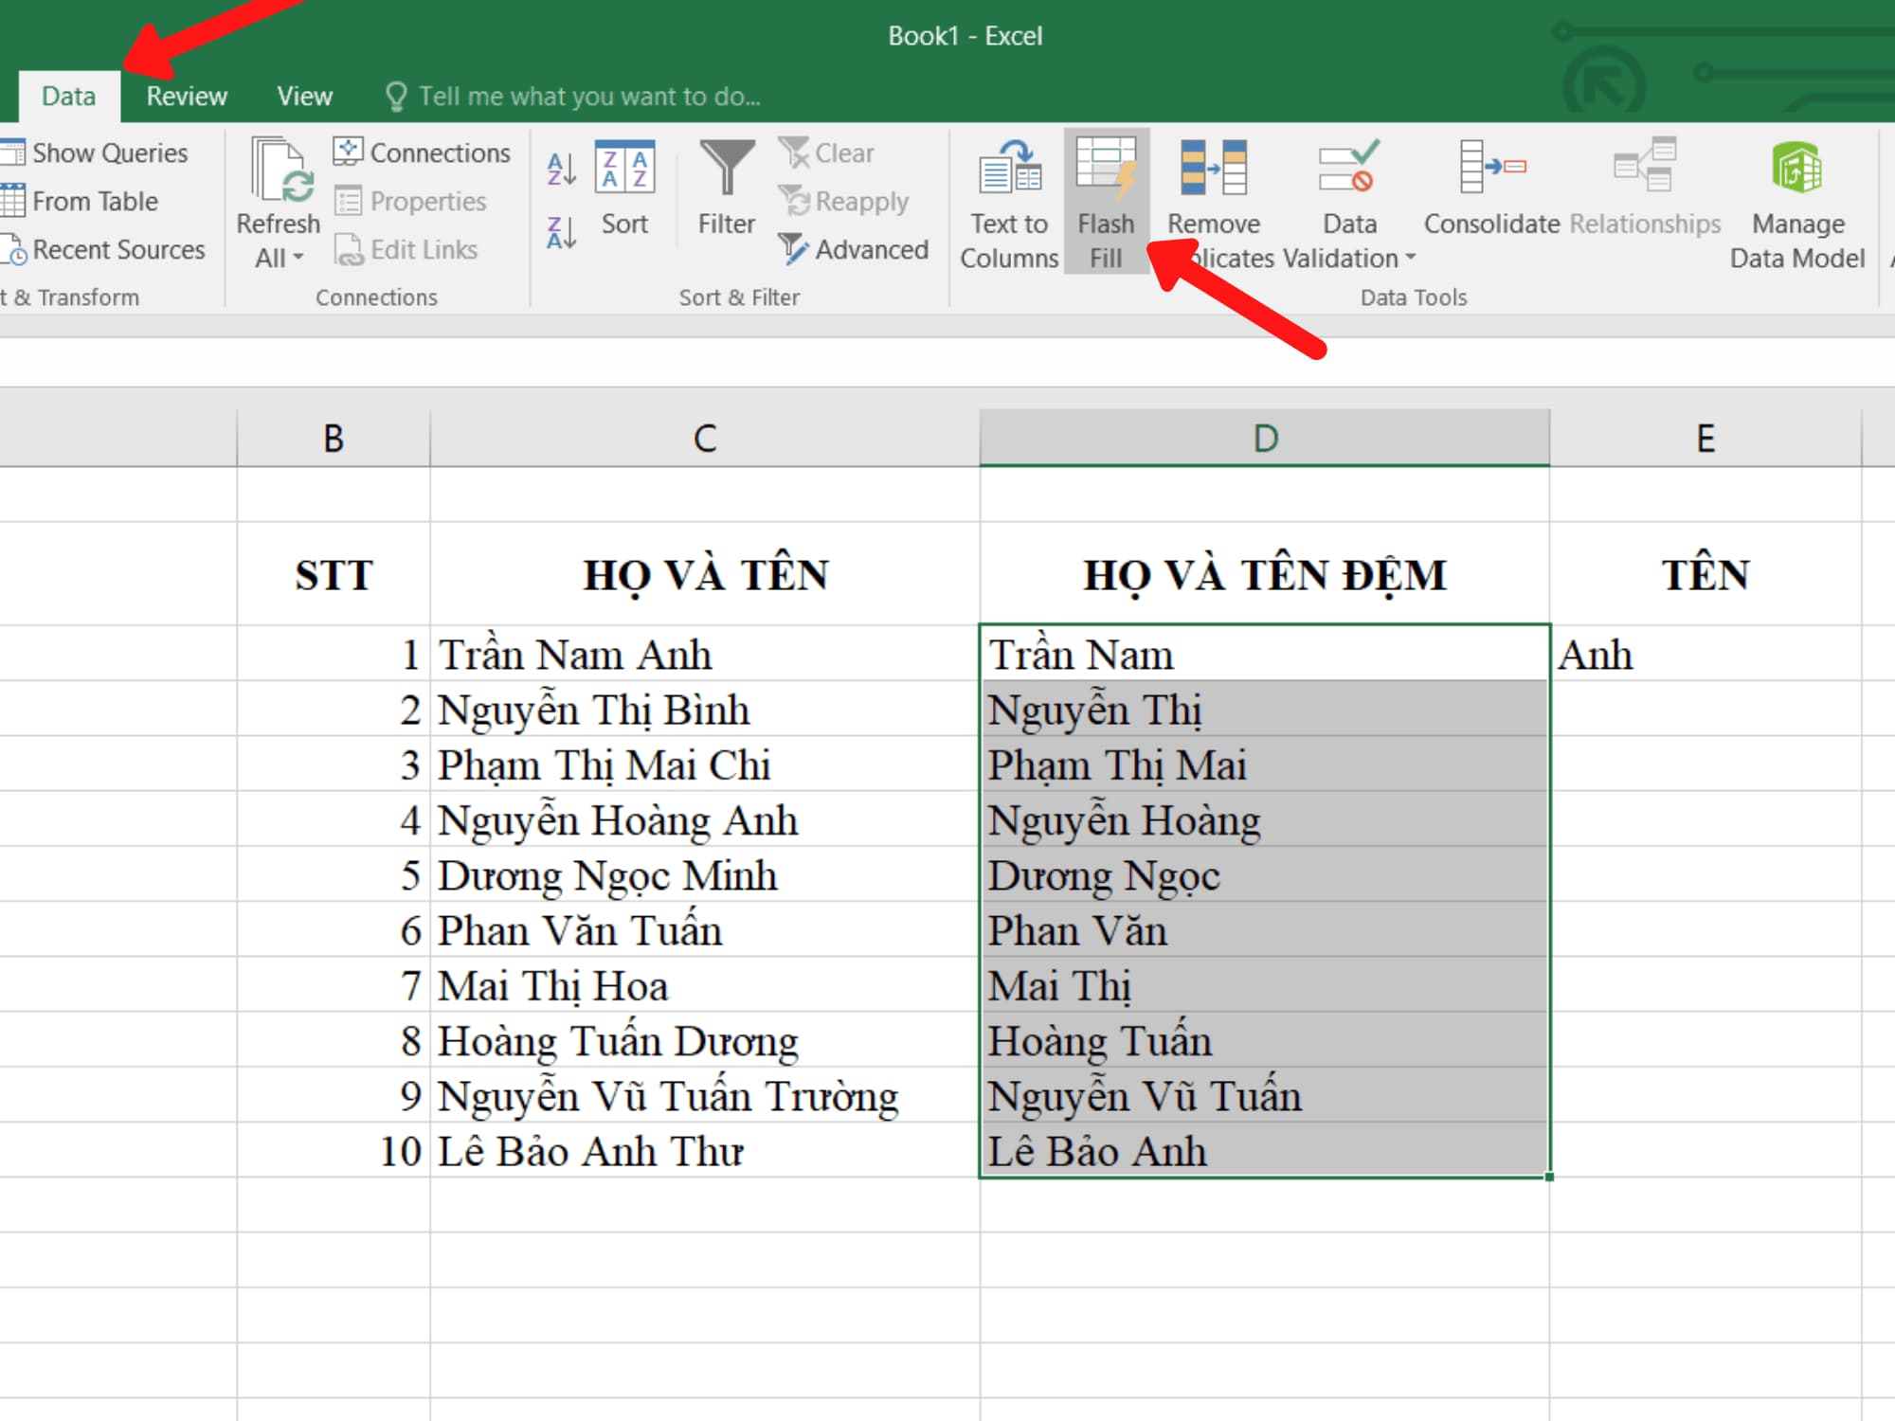Click Reapply filter
This screenshot has height=1421, width=1895.
click(x=843, y=201)
